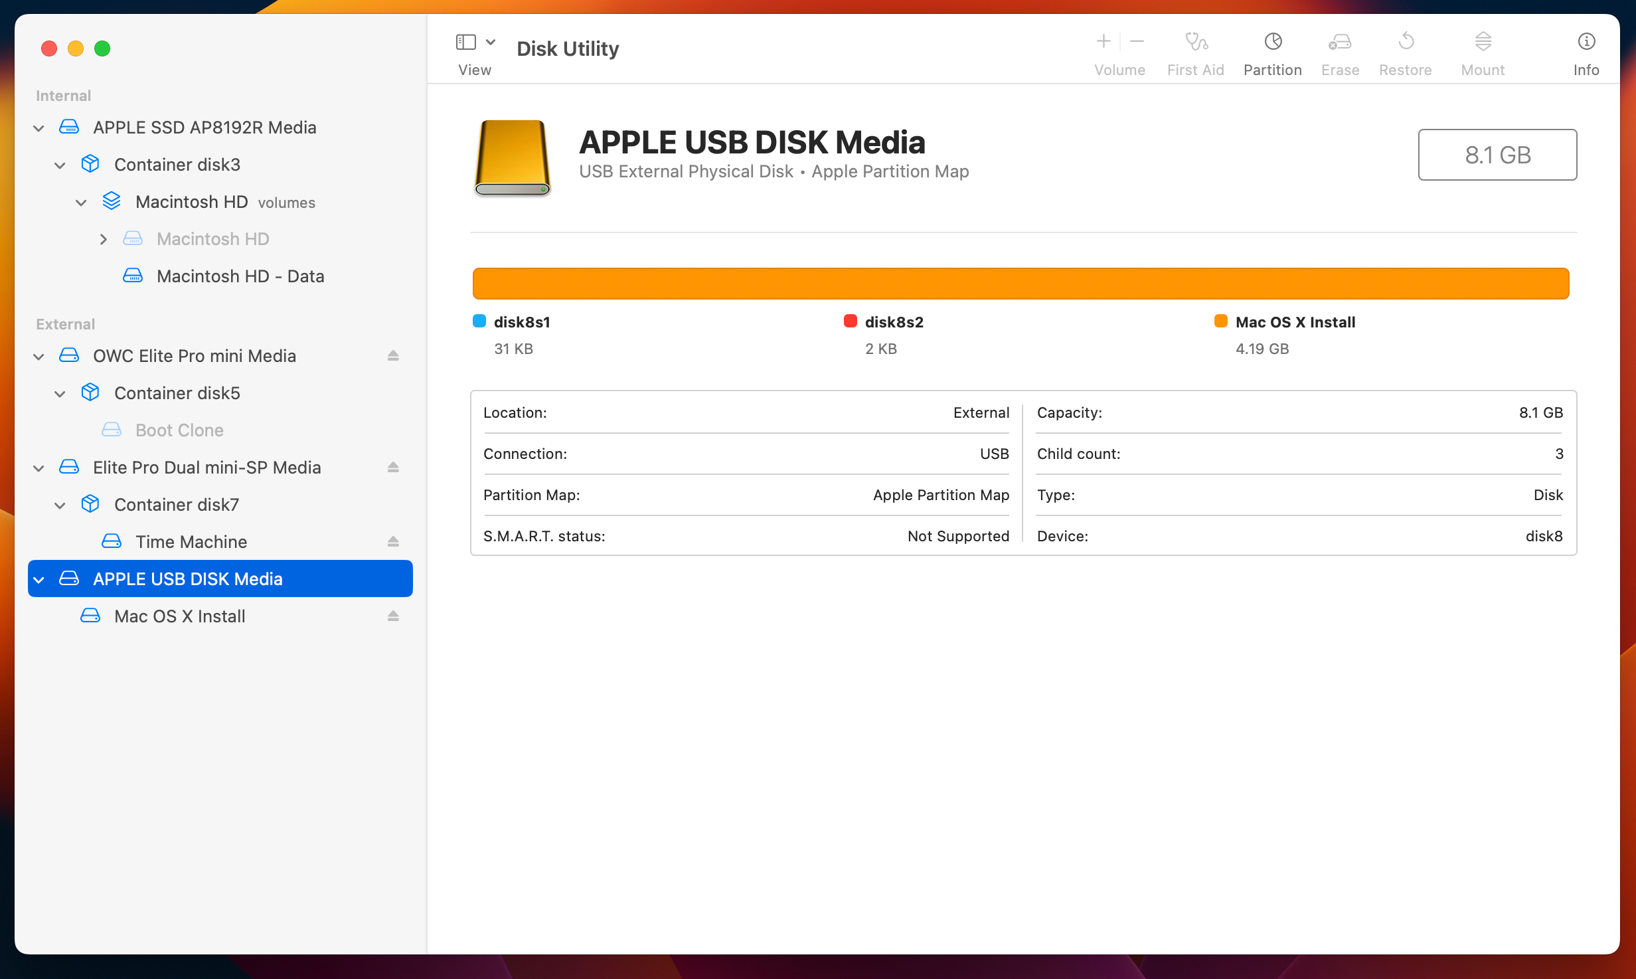
Task: Click the yellow external drive icon
Action: coord(512,158)
